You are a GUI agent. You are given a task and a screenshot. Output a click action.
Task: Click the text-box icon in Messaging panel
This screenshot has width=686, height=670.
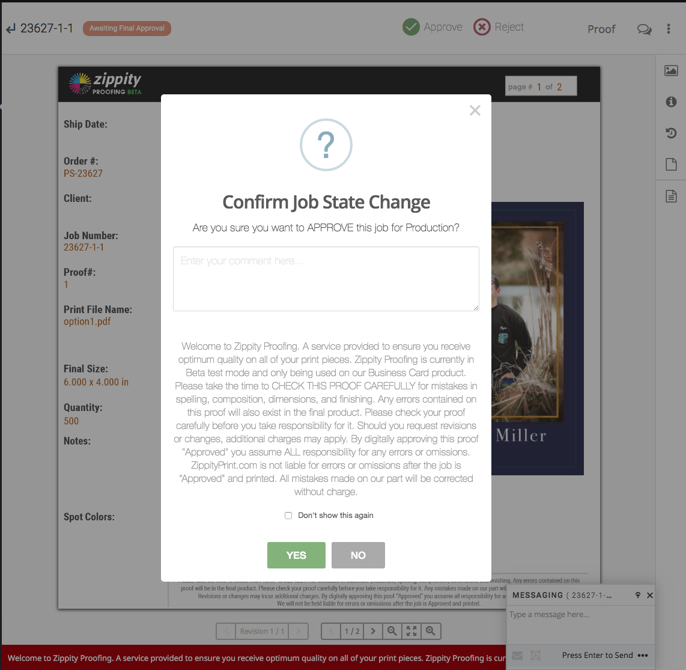[x=535, y=655]
